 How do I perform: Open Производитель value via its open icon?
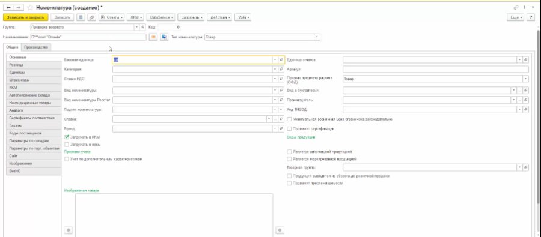526,100
